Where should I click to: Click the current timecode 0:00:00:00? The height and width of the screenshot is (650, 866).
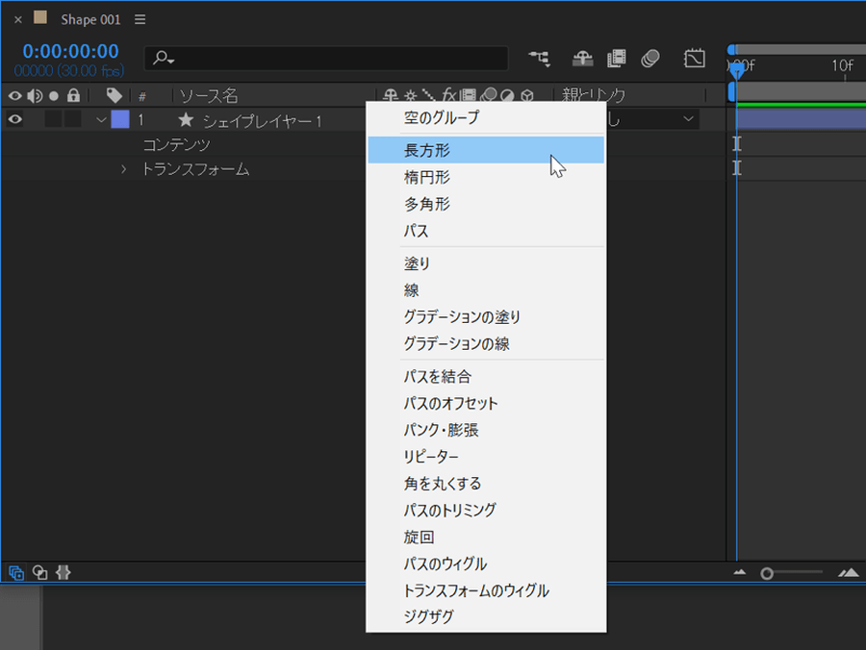[x=71, y=51]
